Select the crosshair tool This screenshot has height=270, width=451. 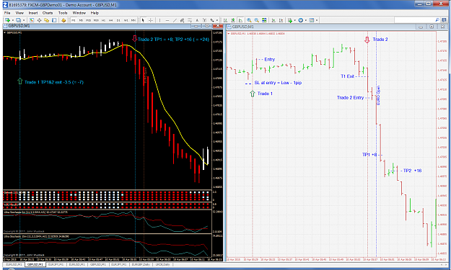[x=150, y=20]
